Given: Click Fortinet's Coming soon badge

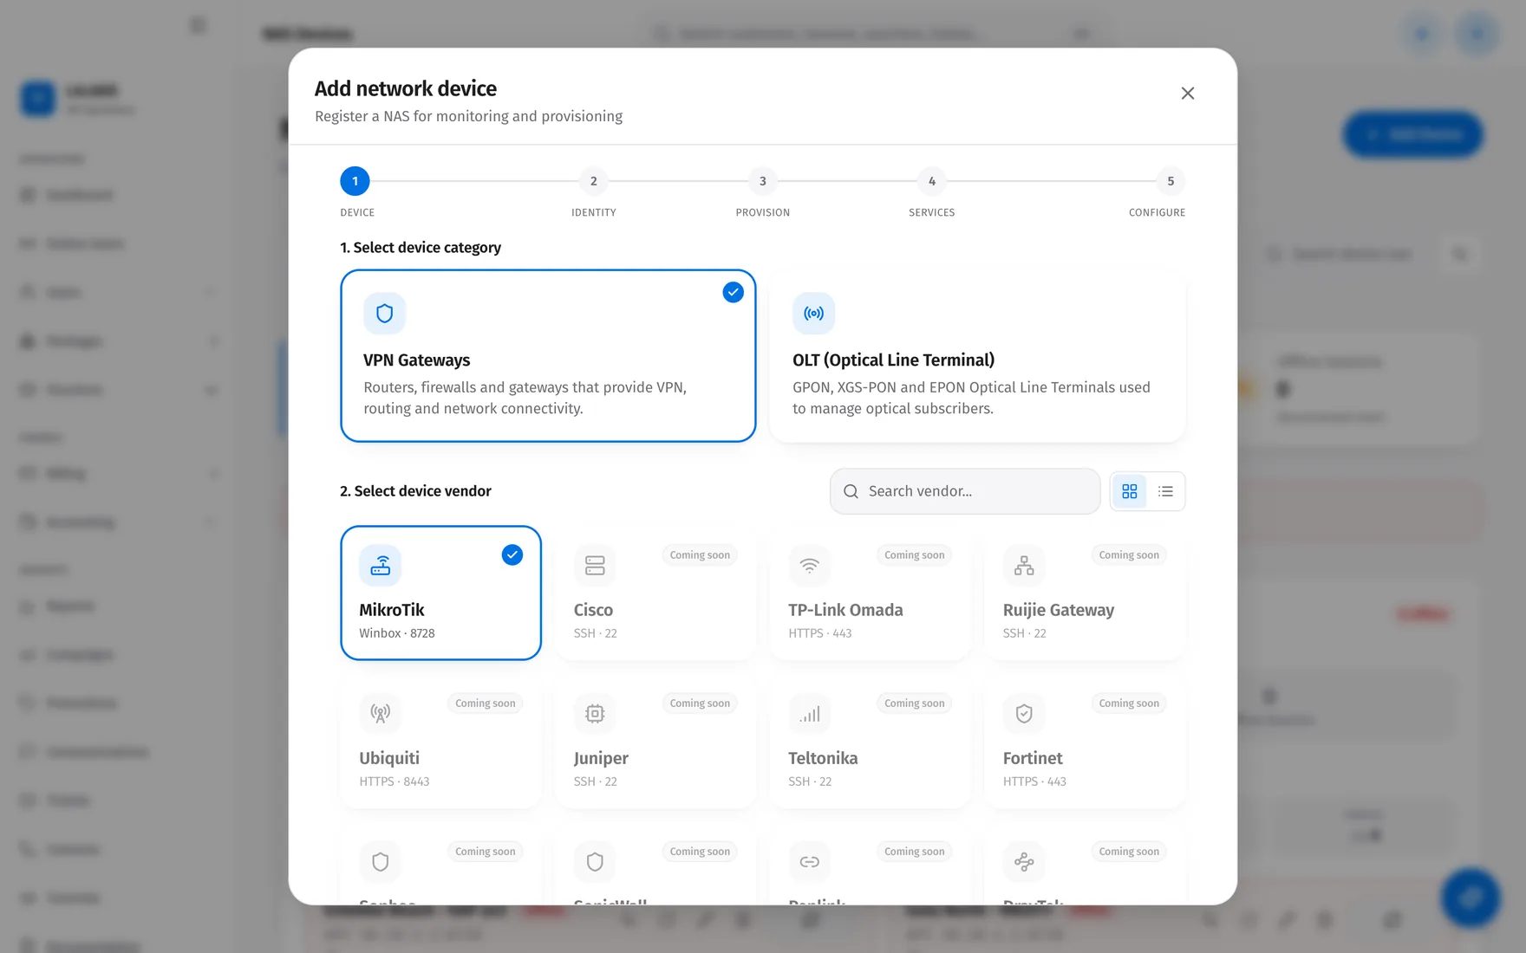Looking at the screenshot, I should [1129, 703].
